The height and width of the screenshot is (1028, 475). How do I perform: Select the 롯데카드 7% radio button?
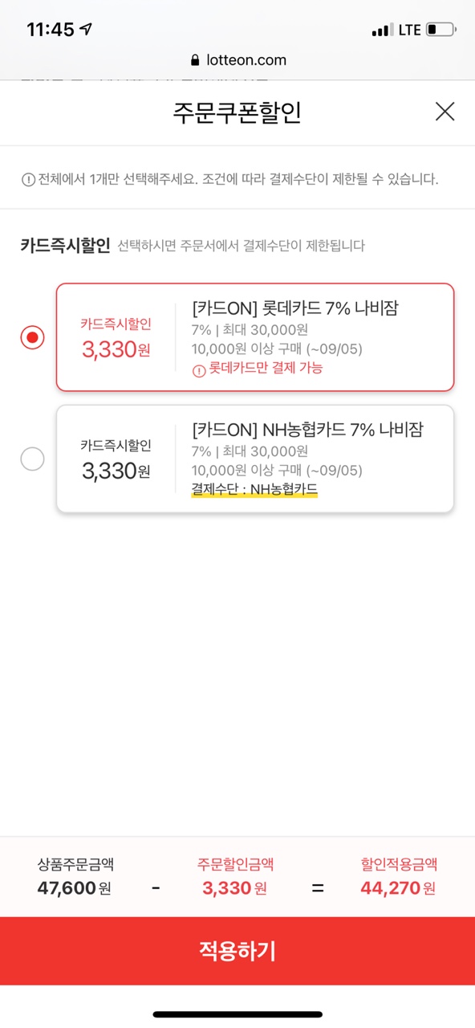(32, 337)
